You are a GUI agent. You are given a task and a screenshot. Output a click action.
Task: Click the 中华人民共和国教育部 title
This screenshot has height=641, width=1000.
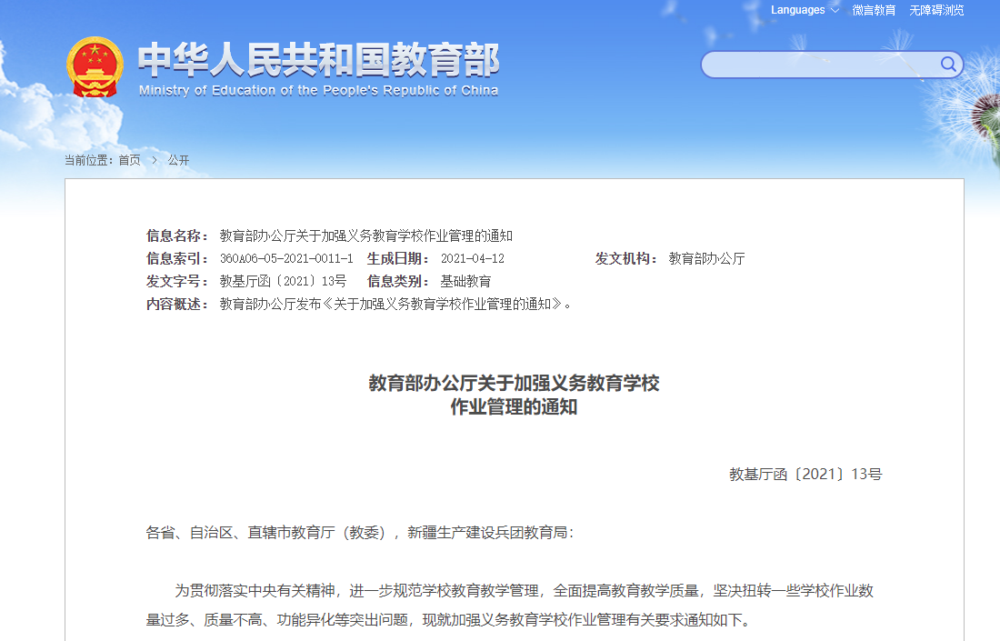pyautogui.click(x=318, y=59)
